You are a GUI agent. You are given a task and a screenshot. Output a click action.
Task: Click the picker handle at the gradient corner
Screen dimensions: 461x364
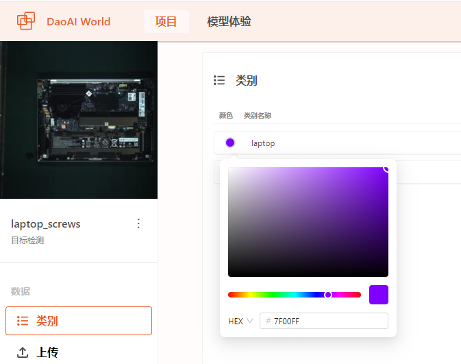coord(387,169)
